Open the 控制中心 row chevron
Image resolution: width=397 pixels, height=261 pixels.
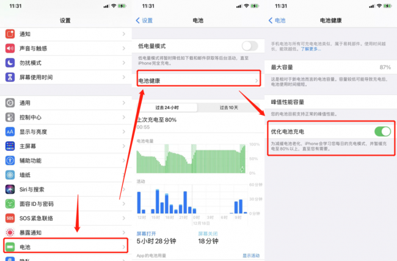(x=124, y=117)
